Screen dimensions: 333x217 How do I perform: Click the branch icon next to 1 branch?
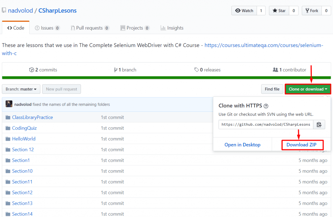[116, 70]
